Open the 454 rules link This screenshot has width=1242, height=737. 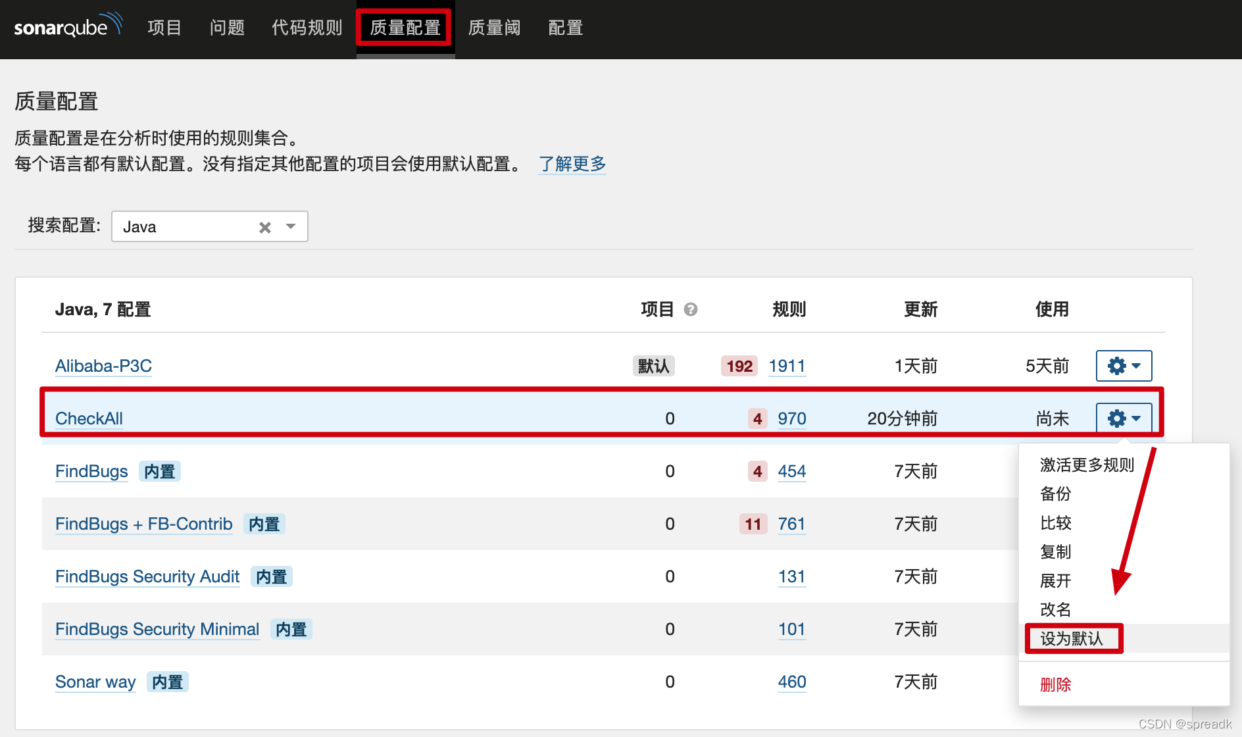(x=792, y=471)
